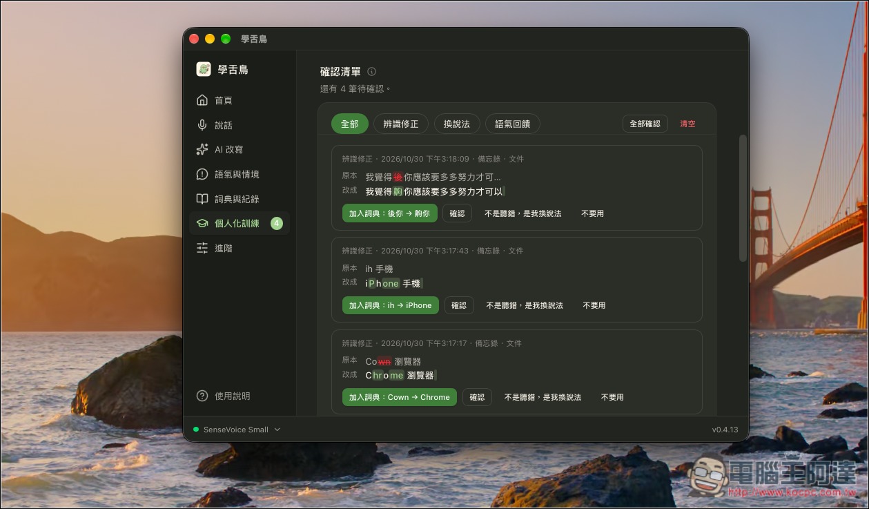Click the 還有 4 筆待確認 text

[x=356, y=88]
